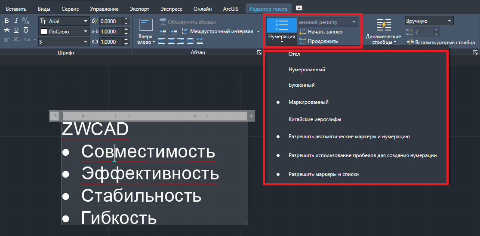This screenshot has width=480, height=236.
Task: Justify paragraph text
Action: point(190,41)
